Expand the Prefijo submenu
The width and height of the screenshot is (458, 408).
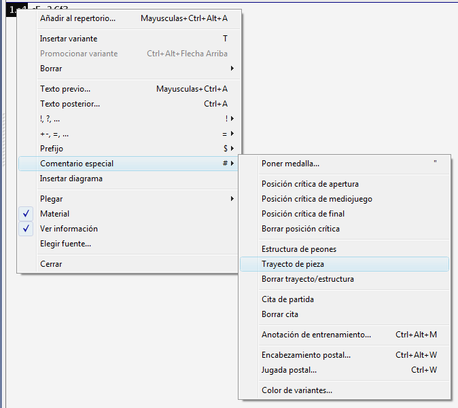point(129,149)
